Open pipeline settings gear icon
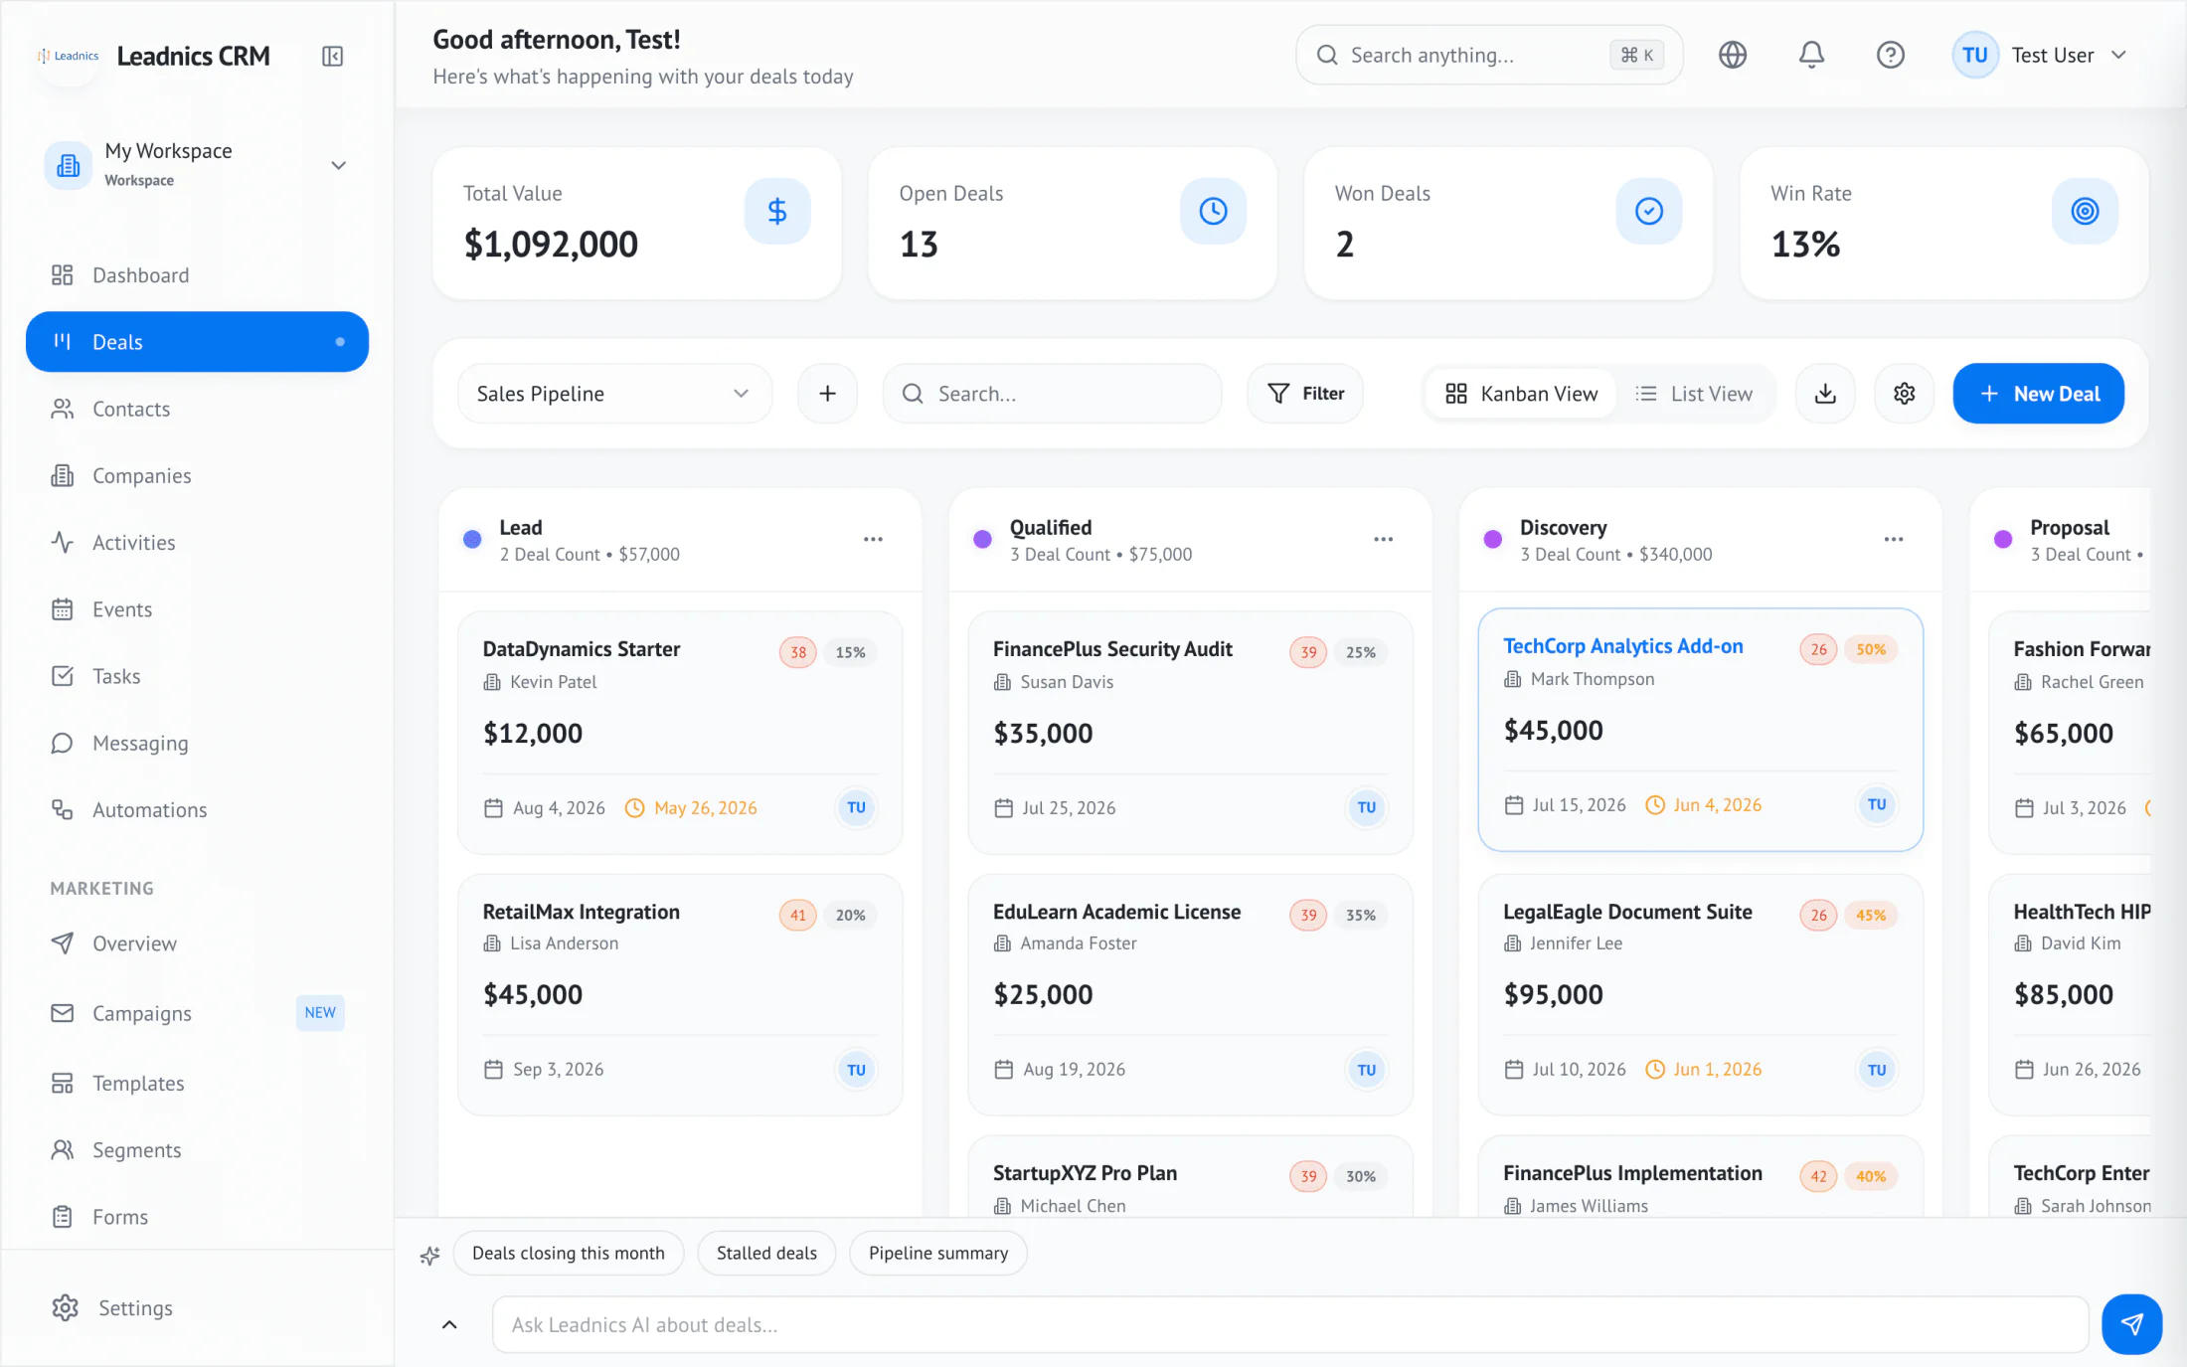2187x1367 pixels. coord(1904,394)
